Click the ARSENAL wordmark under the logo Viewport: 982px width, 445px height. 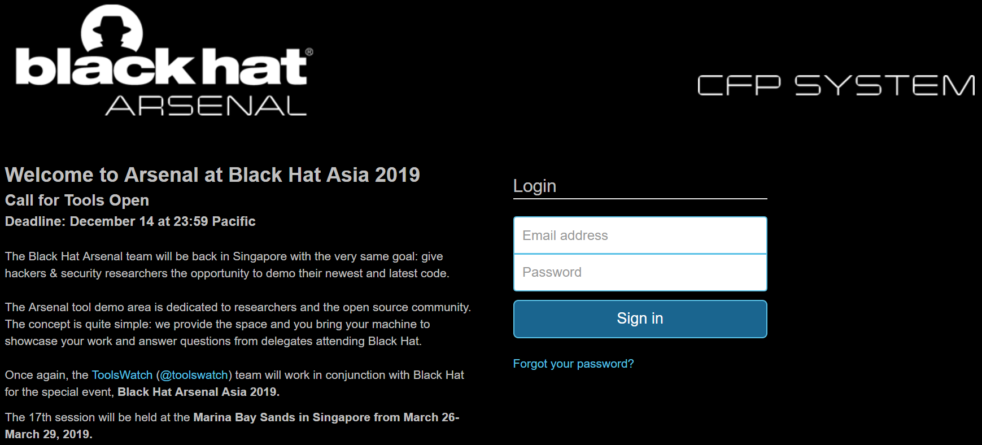pyautogui.click(x=206, y=106)
